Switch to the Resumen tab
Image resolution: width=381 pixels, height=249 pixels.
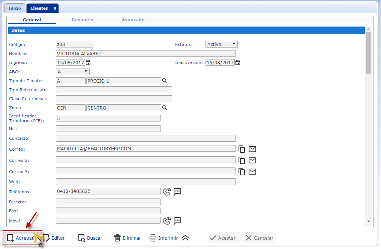point(82,20)
